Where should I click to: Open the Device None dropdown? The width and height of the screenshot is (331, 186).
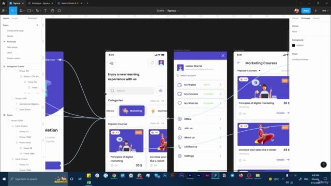tap(295, 32)
